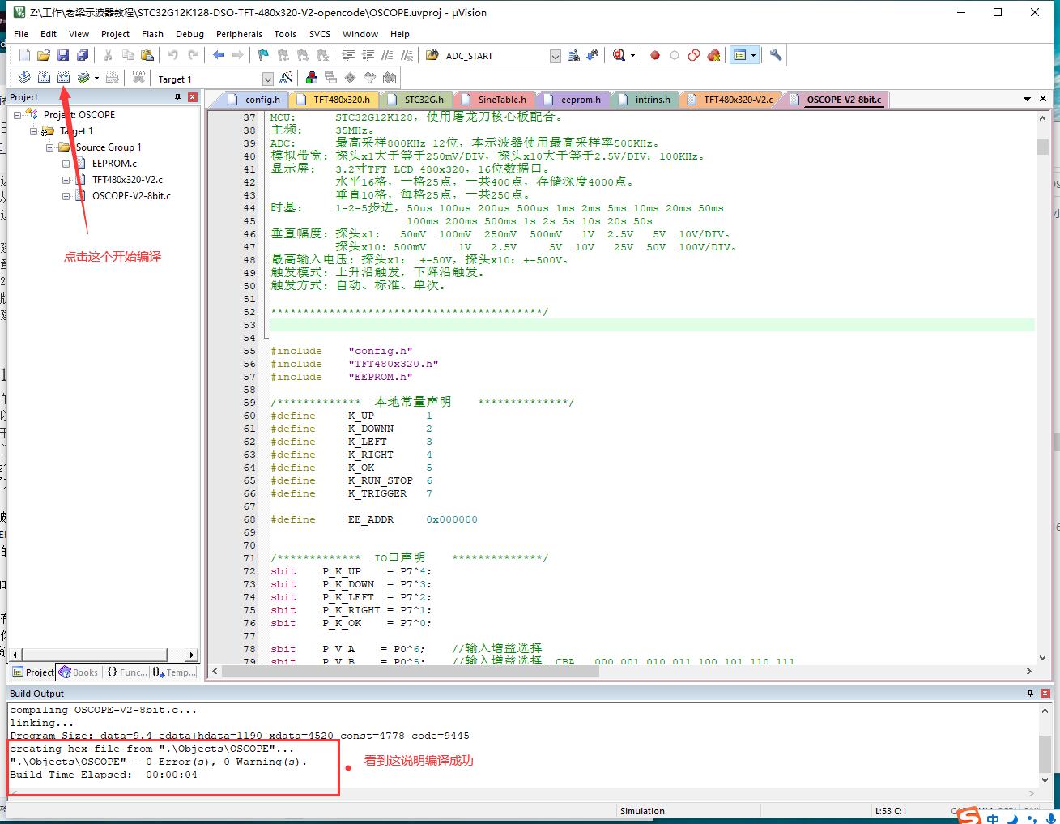The image size is (1060, 824).
Task: Select TFT480x320-V2.c in project tree
Action: coord(127,180)
